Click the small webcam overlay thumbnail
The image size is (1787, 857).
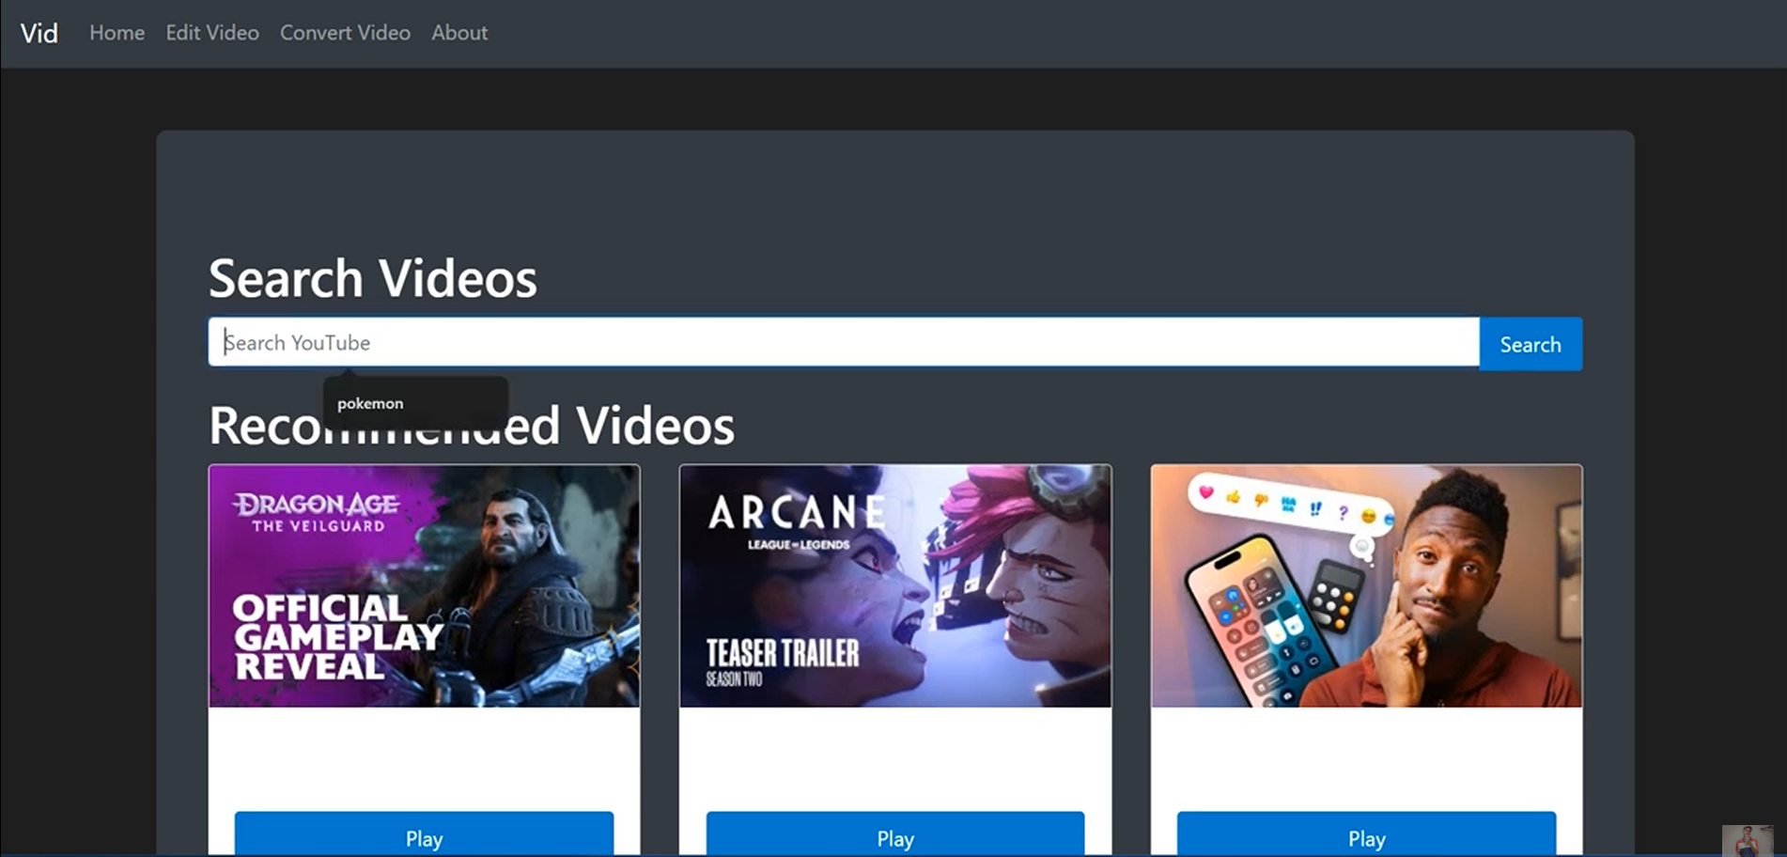click(x=1748, y=841)
